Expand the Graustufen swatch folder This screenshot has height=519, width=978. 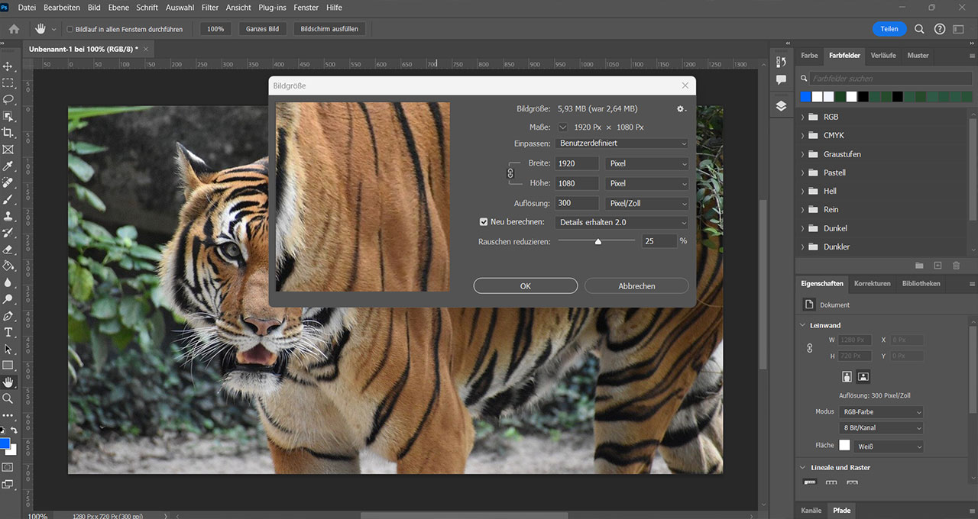pos(803,154)
